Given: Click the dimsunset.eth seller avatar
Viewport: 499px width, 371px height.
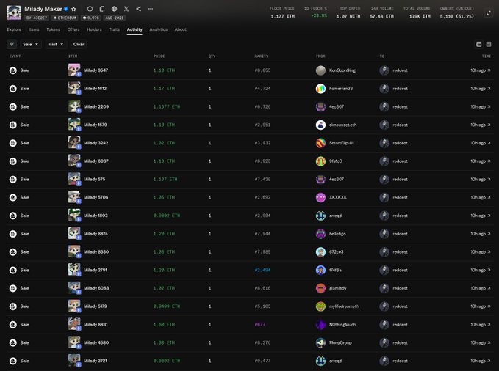Looking at the screenshot, I should tap(320, 125).
